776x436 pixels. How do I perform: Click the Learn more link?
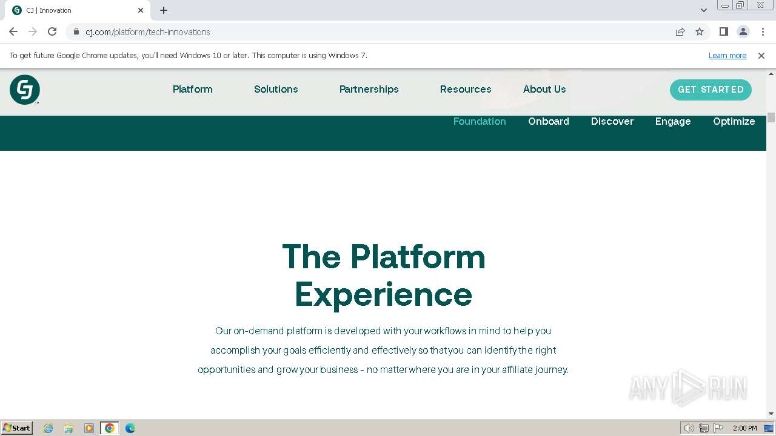727,56
